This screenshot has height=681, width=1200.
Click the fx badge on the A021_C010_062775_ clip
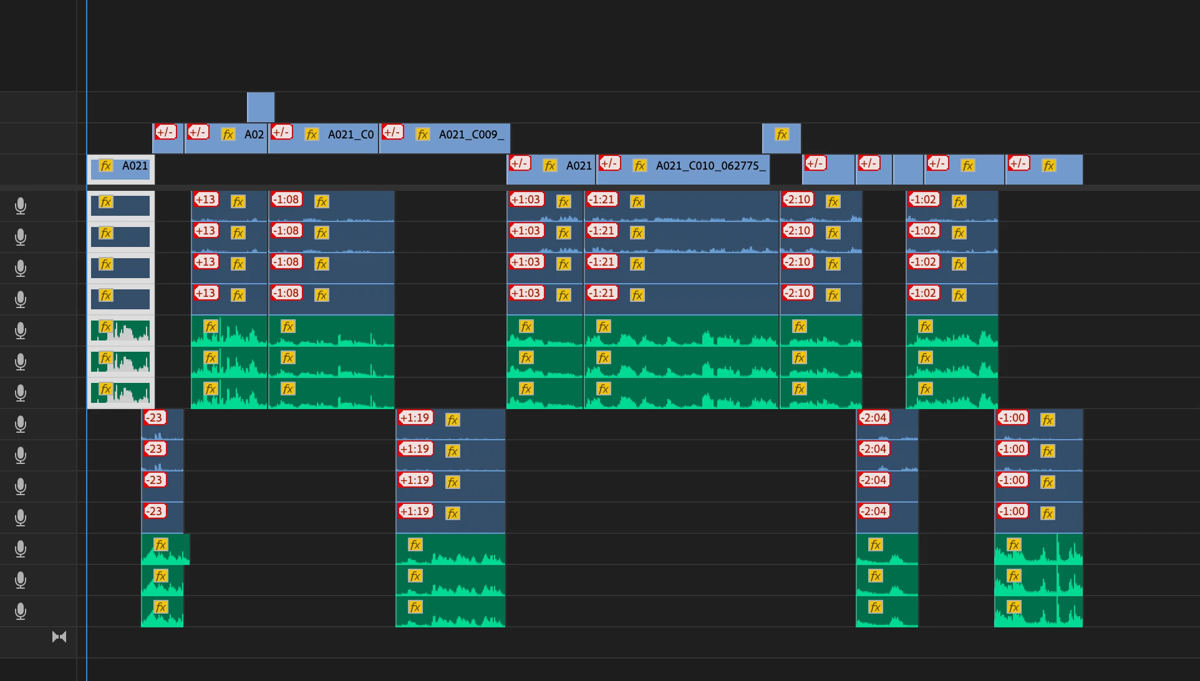point(640,166)
